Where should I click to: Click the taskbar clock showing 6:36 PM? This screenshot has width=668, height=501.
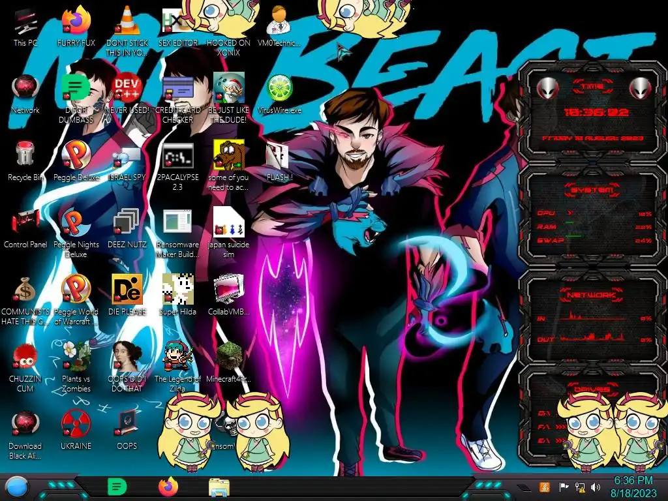(633, 487)
